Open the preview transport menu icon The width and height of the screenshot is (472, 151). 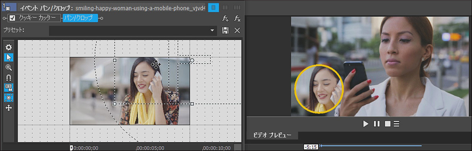pyautogui.click(x=396, y=124)
